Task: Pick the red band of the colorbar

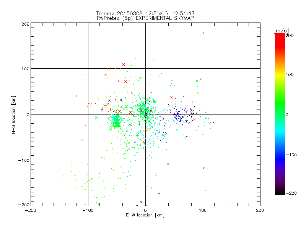Action: pyautogui.click(x=280, y=41)
